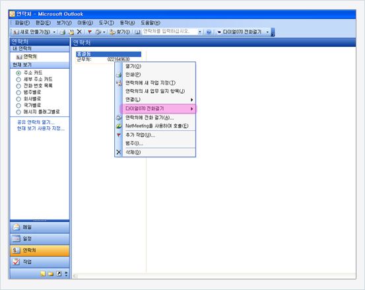
Task: Click the Shortcuts icon in the navigation pane
Action: 59,274
